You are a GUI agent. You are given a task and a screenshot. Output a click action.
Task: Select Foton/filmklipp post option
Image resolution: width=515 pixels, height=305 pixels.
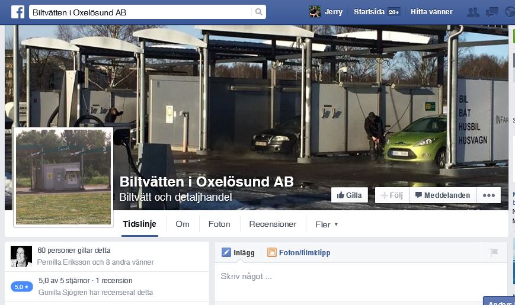point(299,252)
